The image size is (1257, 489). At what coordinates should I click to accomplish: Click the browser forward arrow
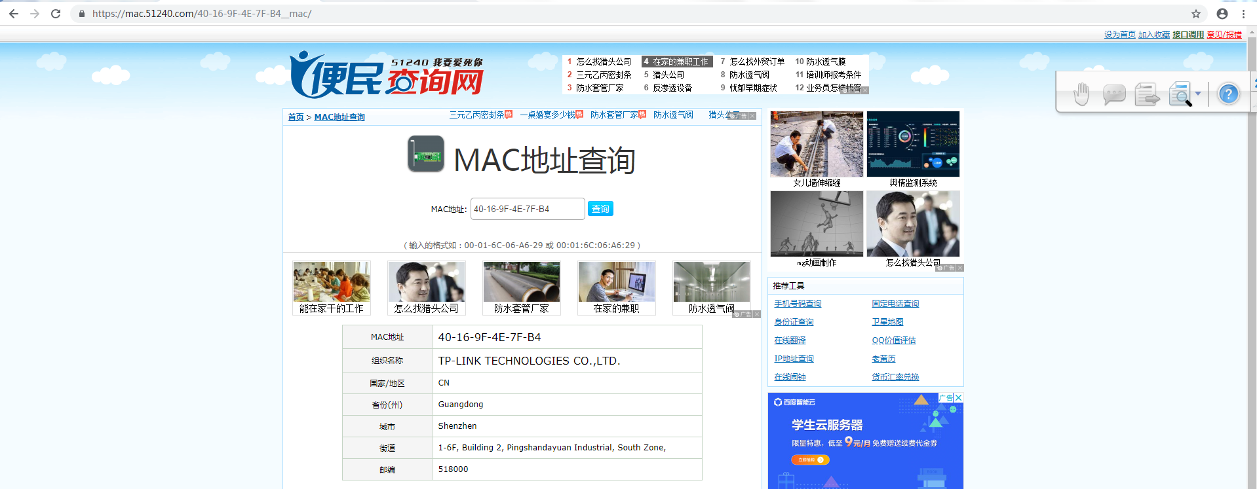[35, 14]
